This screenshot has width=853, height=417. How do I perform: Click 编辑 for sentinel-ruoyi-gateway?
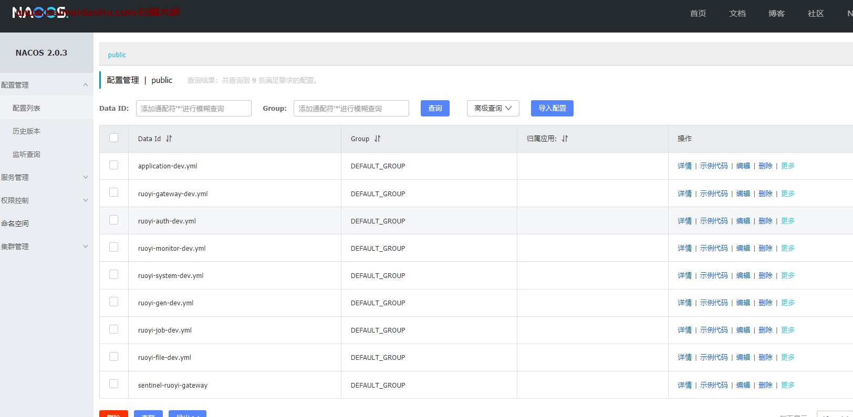point(743,385)
